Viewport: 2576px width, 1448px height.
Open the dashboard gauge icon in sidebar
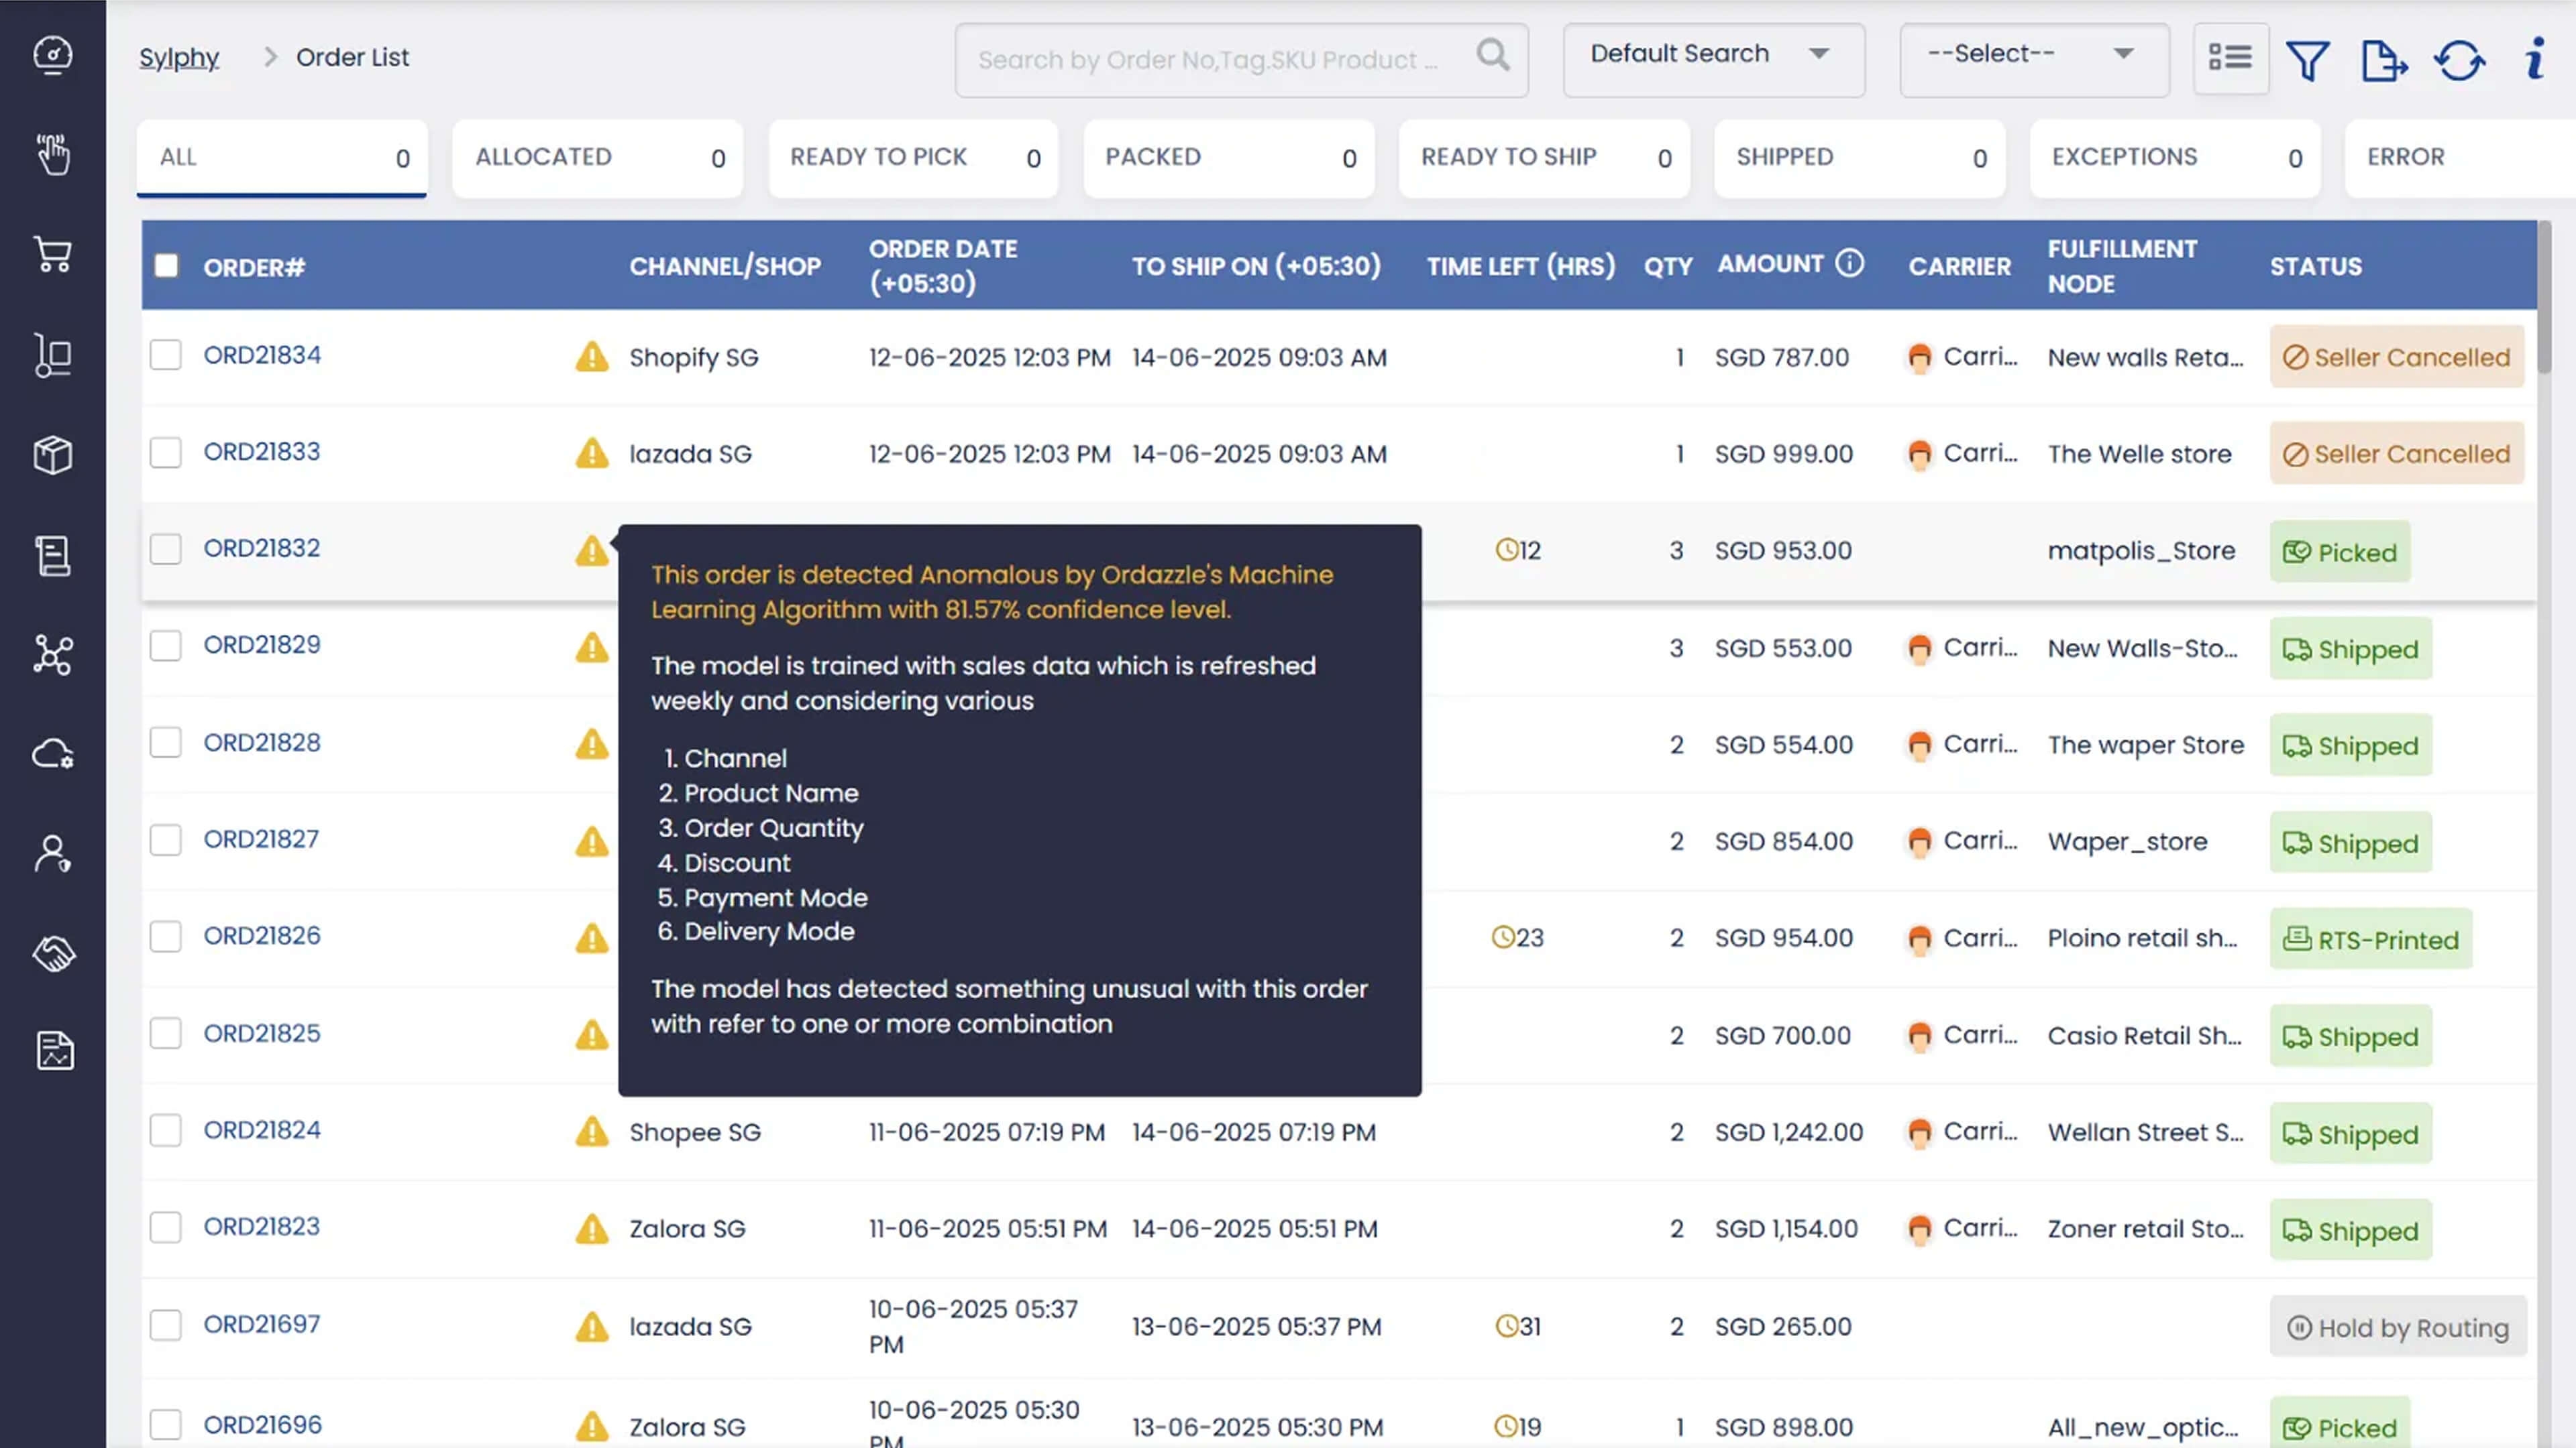pyautogui.click(x=53, y=55)
